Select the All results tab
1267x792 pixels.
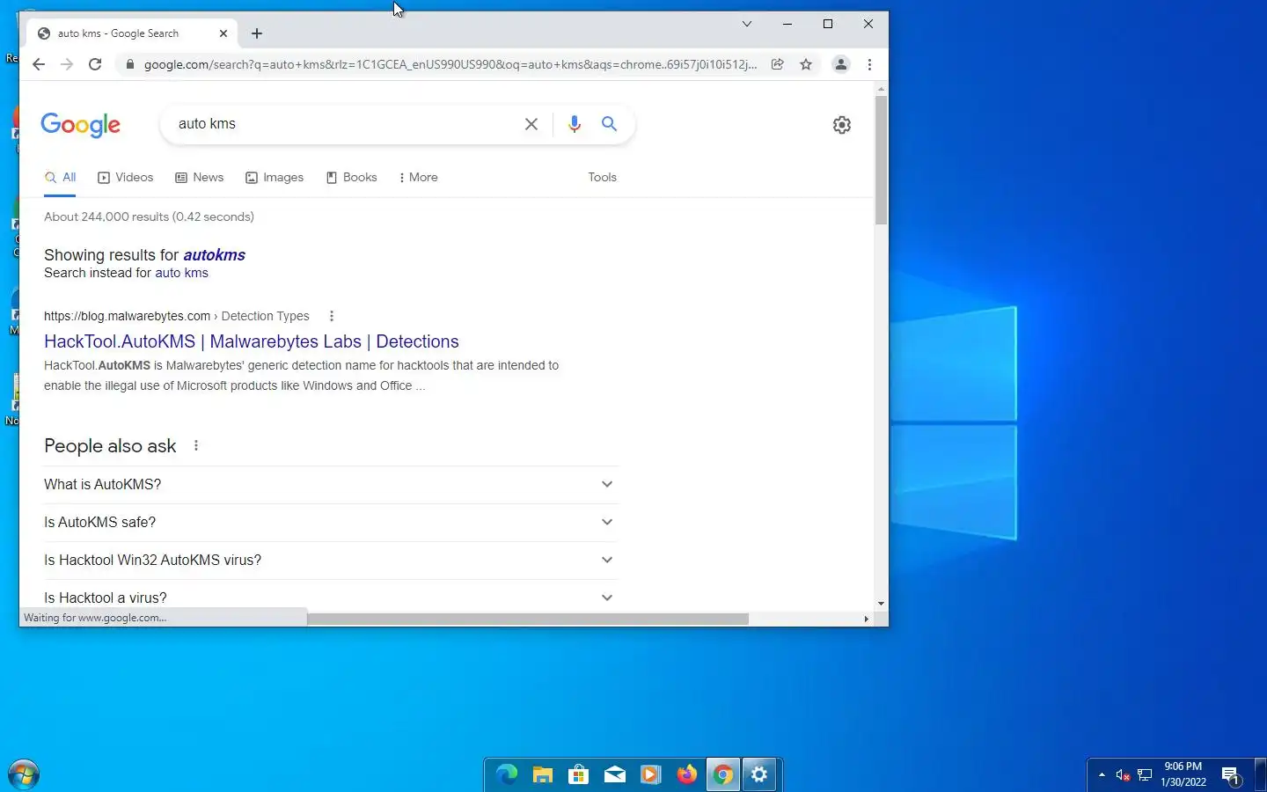point(61,177)
